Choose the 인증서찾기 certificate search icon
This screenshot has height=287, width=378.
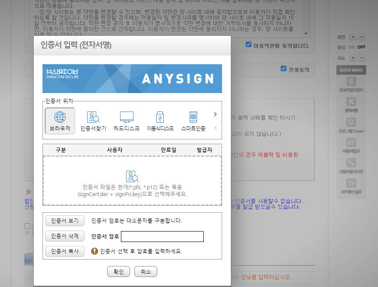tap(93, 121)
